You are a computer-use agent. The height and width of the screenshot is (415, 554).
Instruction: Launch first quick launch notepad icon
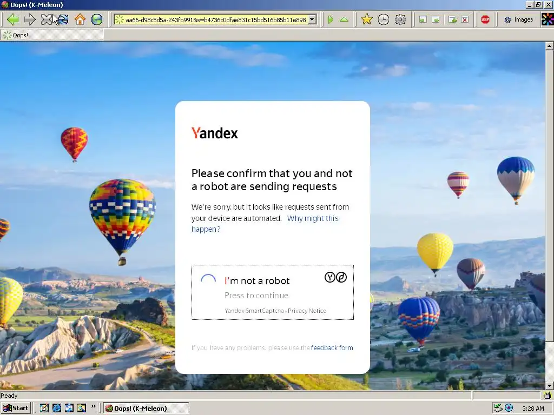(x=44, y=408)
